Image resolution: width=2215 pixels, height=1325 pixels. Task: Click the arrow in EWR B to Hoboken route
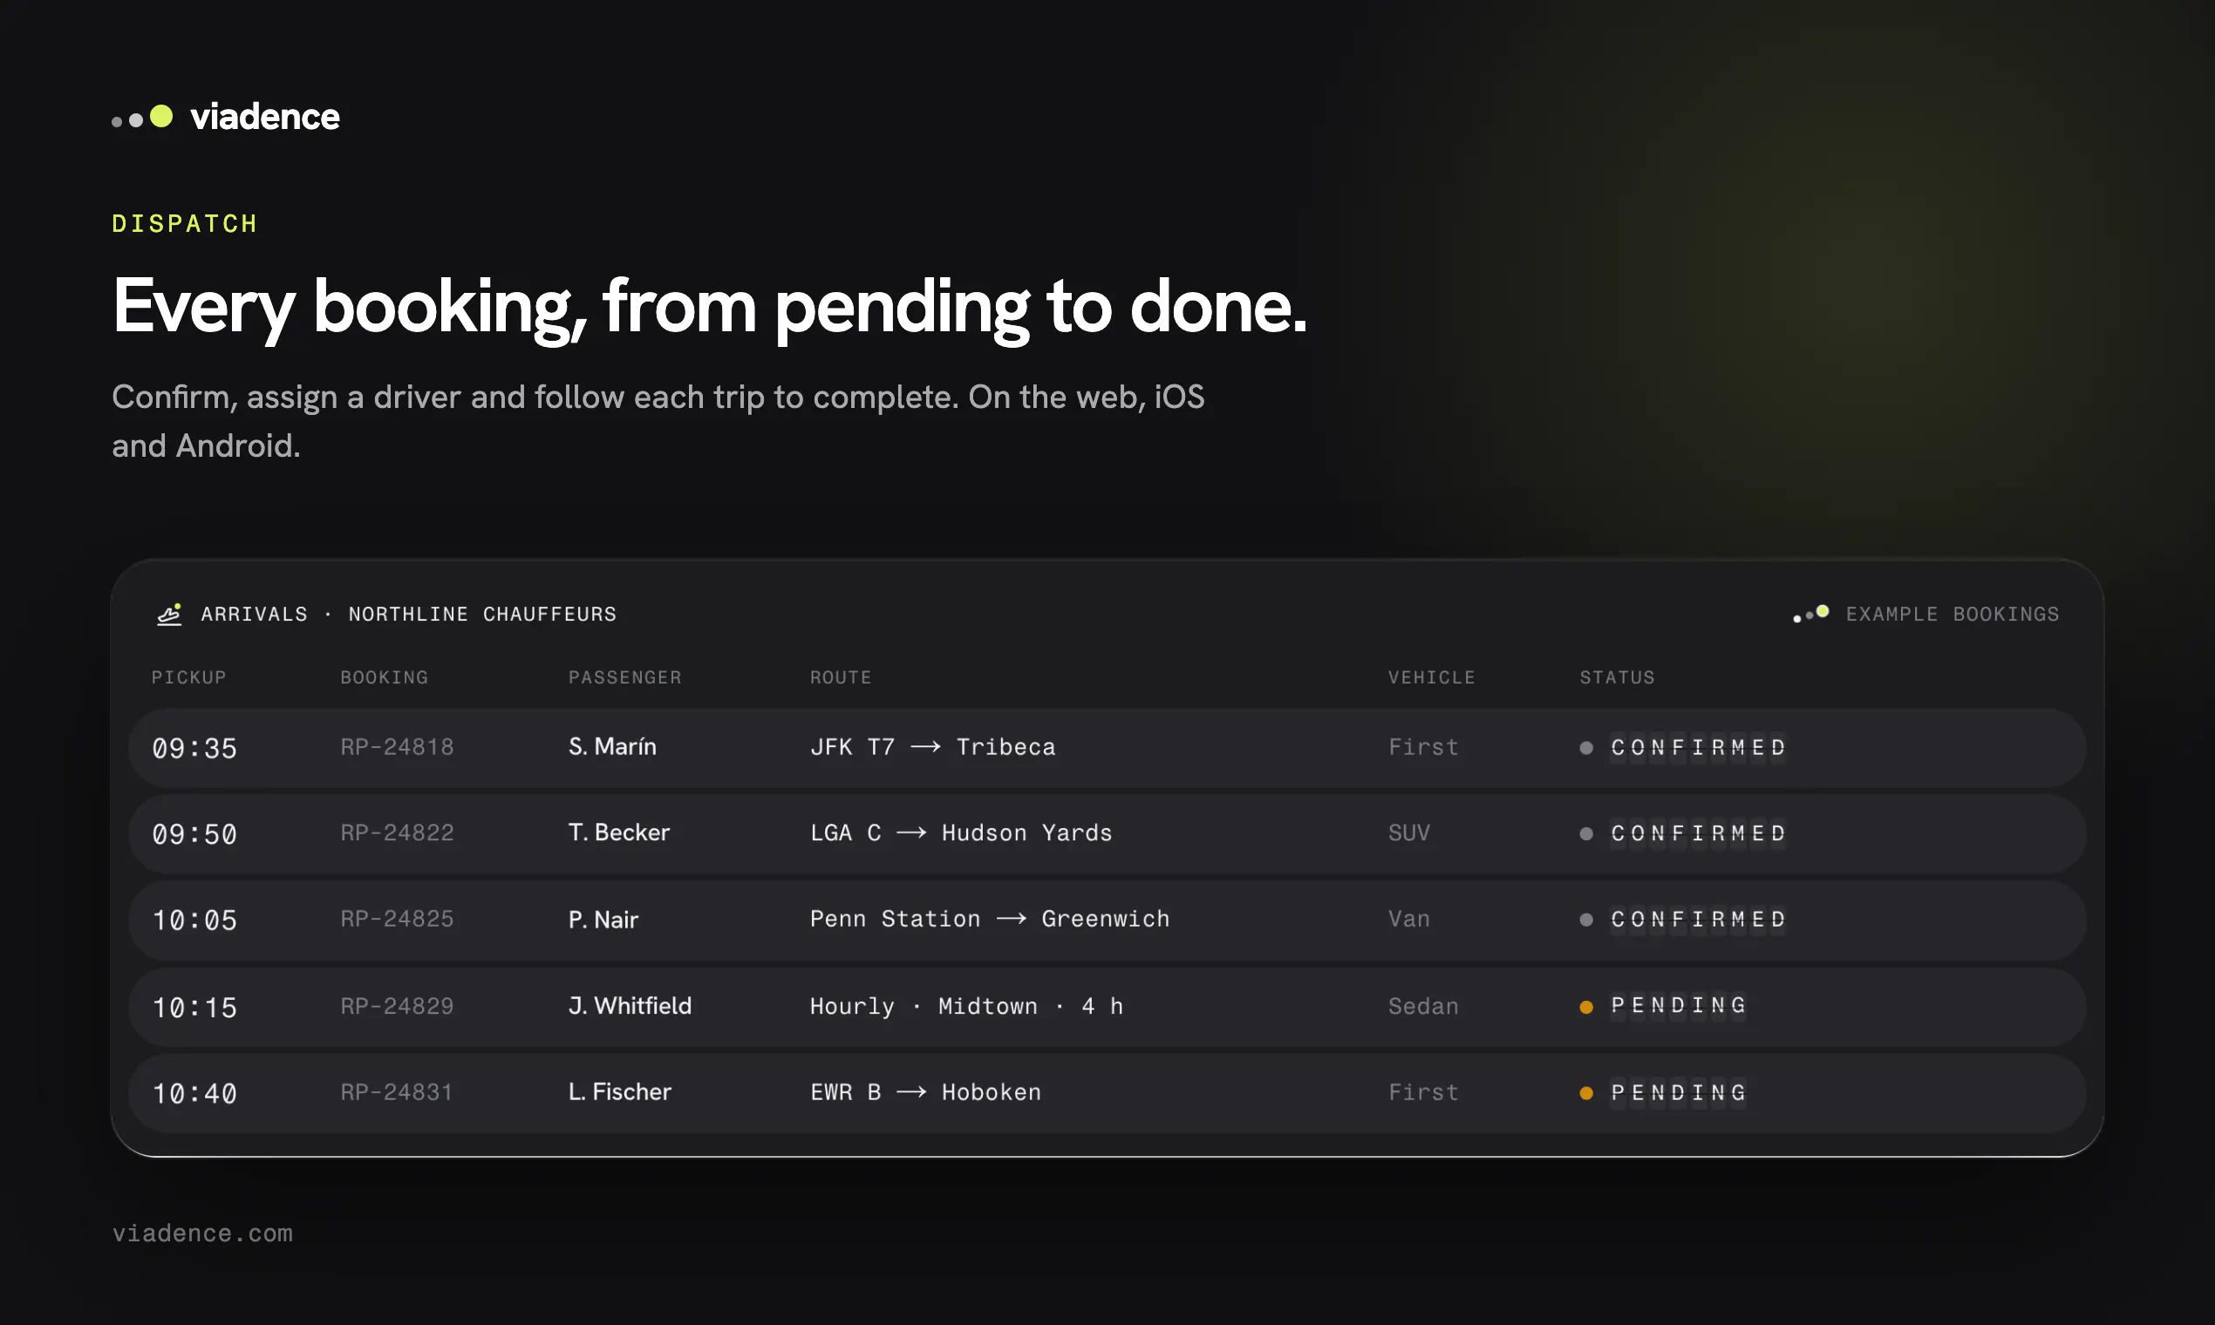[x=911, y=1092]
